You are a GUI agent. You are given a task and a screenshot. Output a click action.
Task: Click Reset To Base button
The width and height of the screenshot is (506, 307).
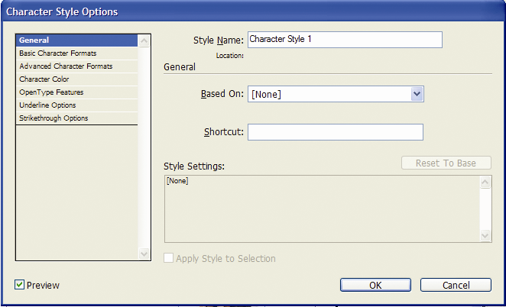tap(446, 163)
